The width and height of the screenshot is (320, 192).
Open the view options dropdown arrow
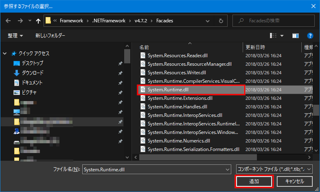pyautogui.click(x=282, y=36)
